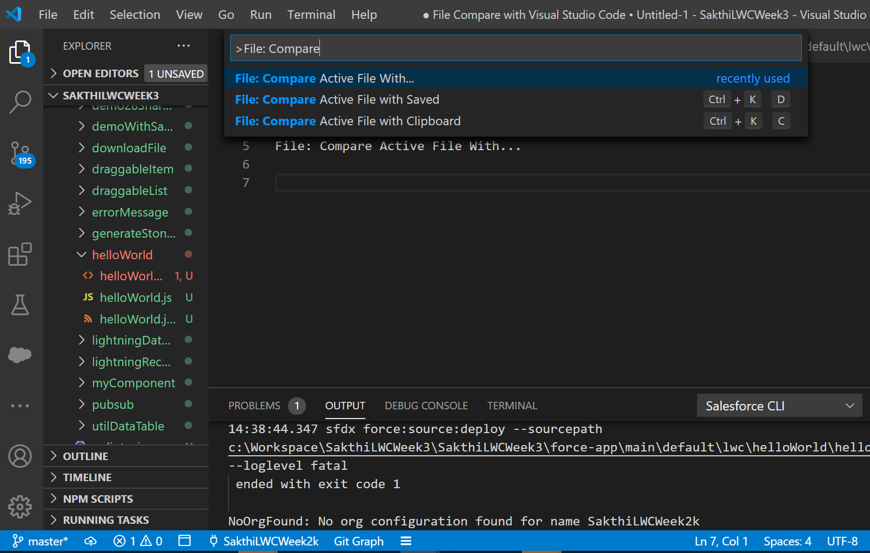The image size is (870, 553).
Task: Click Git Graph in the status bar
Action: 359,541
